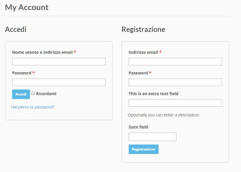Click the Password label in the login form

22,73
